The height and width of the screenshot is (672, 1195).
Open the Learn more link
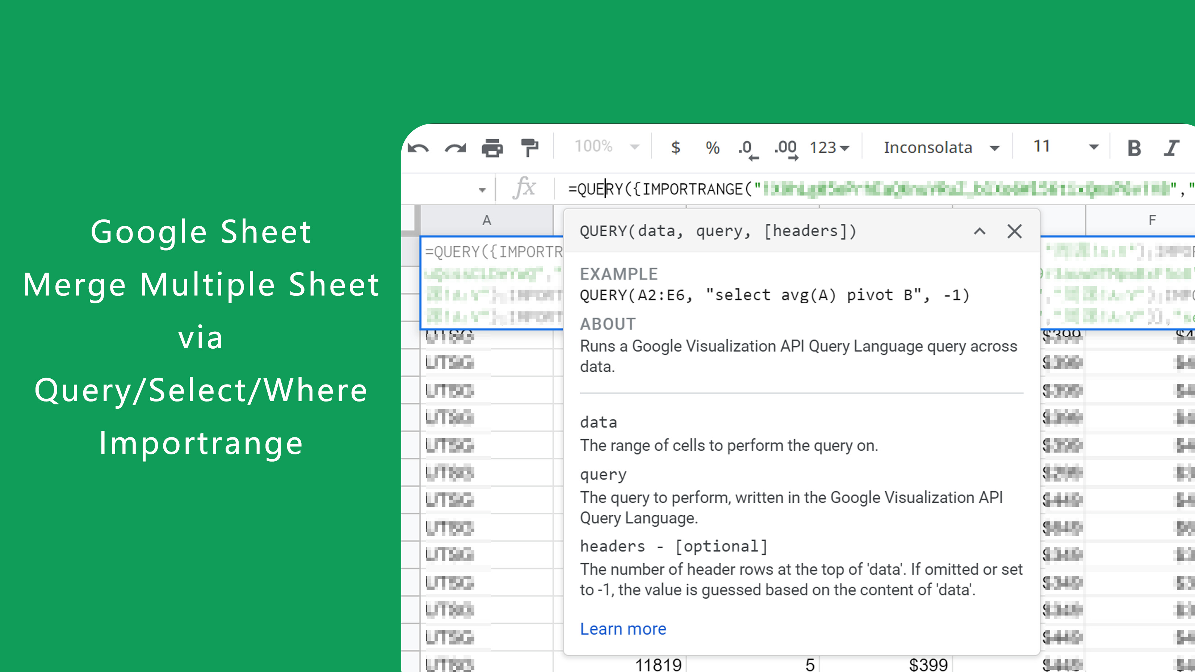(x=622, y=629)
